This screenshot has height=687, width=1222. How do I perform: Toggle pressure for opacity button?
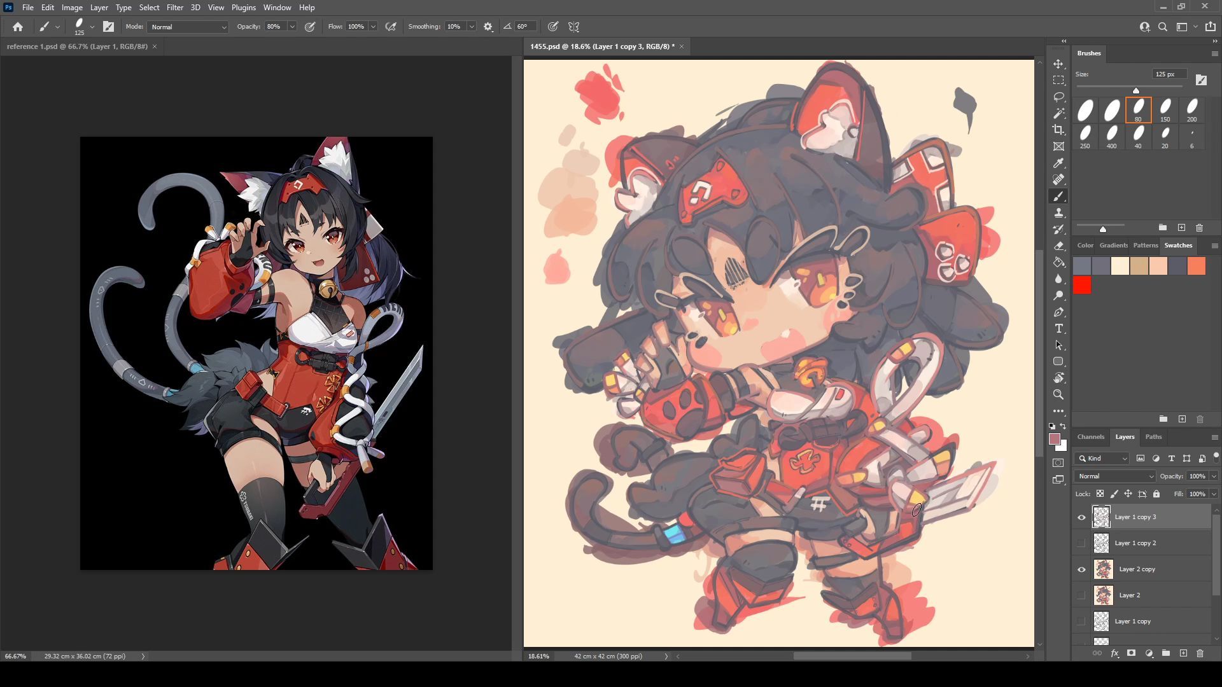click(310, 27)
